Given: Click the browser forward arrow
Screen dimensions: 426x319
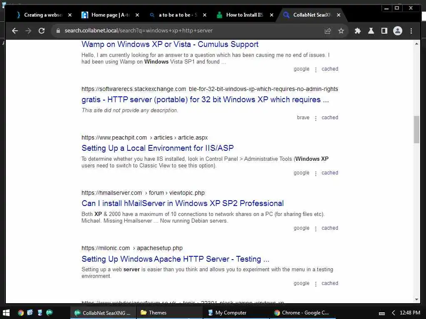Looking at the screenshot, I should coord(28,31).
